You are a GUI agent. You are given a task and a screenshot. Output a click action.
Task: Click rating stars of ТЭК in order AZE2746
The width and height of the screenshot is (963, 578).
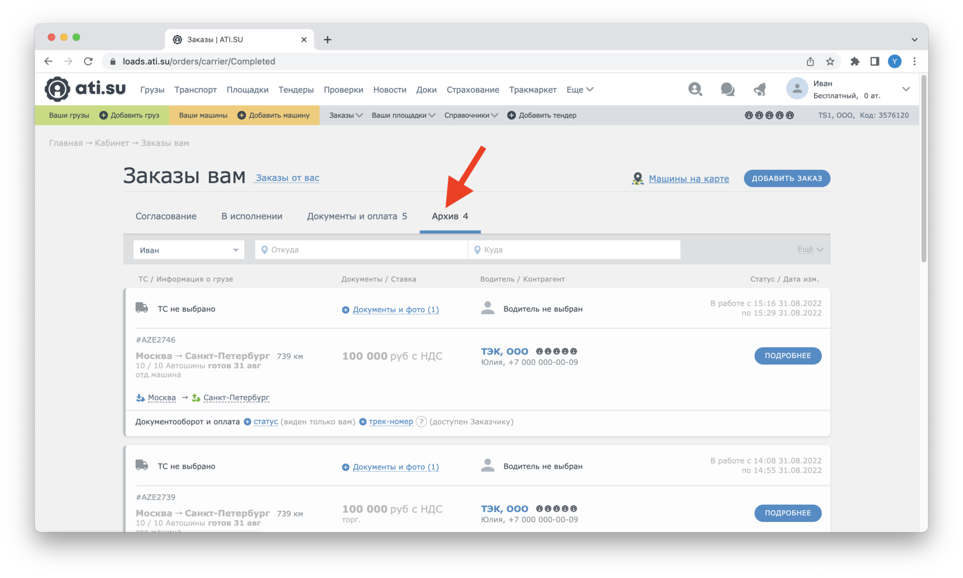(557, 351)
